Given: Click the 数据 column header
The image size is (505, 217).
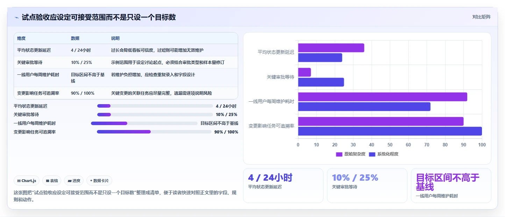Looking at the screenshot, I should (75, 38).
